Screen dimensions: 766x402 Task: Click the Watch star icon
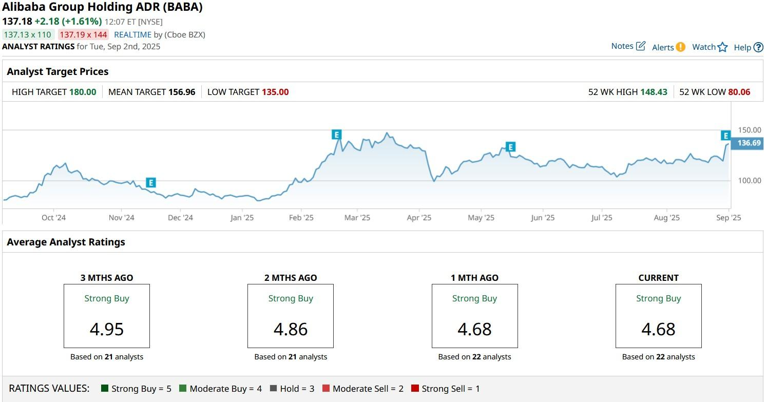723,47
